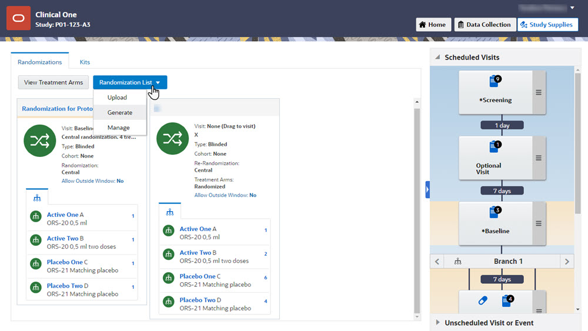Open menu handle on Baseline visit card
The width and height of the screenshot is (588, 331).
coord(539,223)
